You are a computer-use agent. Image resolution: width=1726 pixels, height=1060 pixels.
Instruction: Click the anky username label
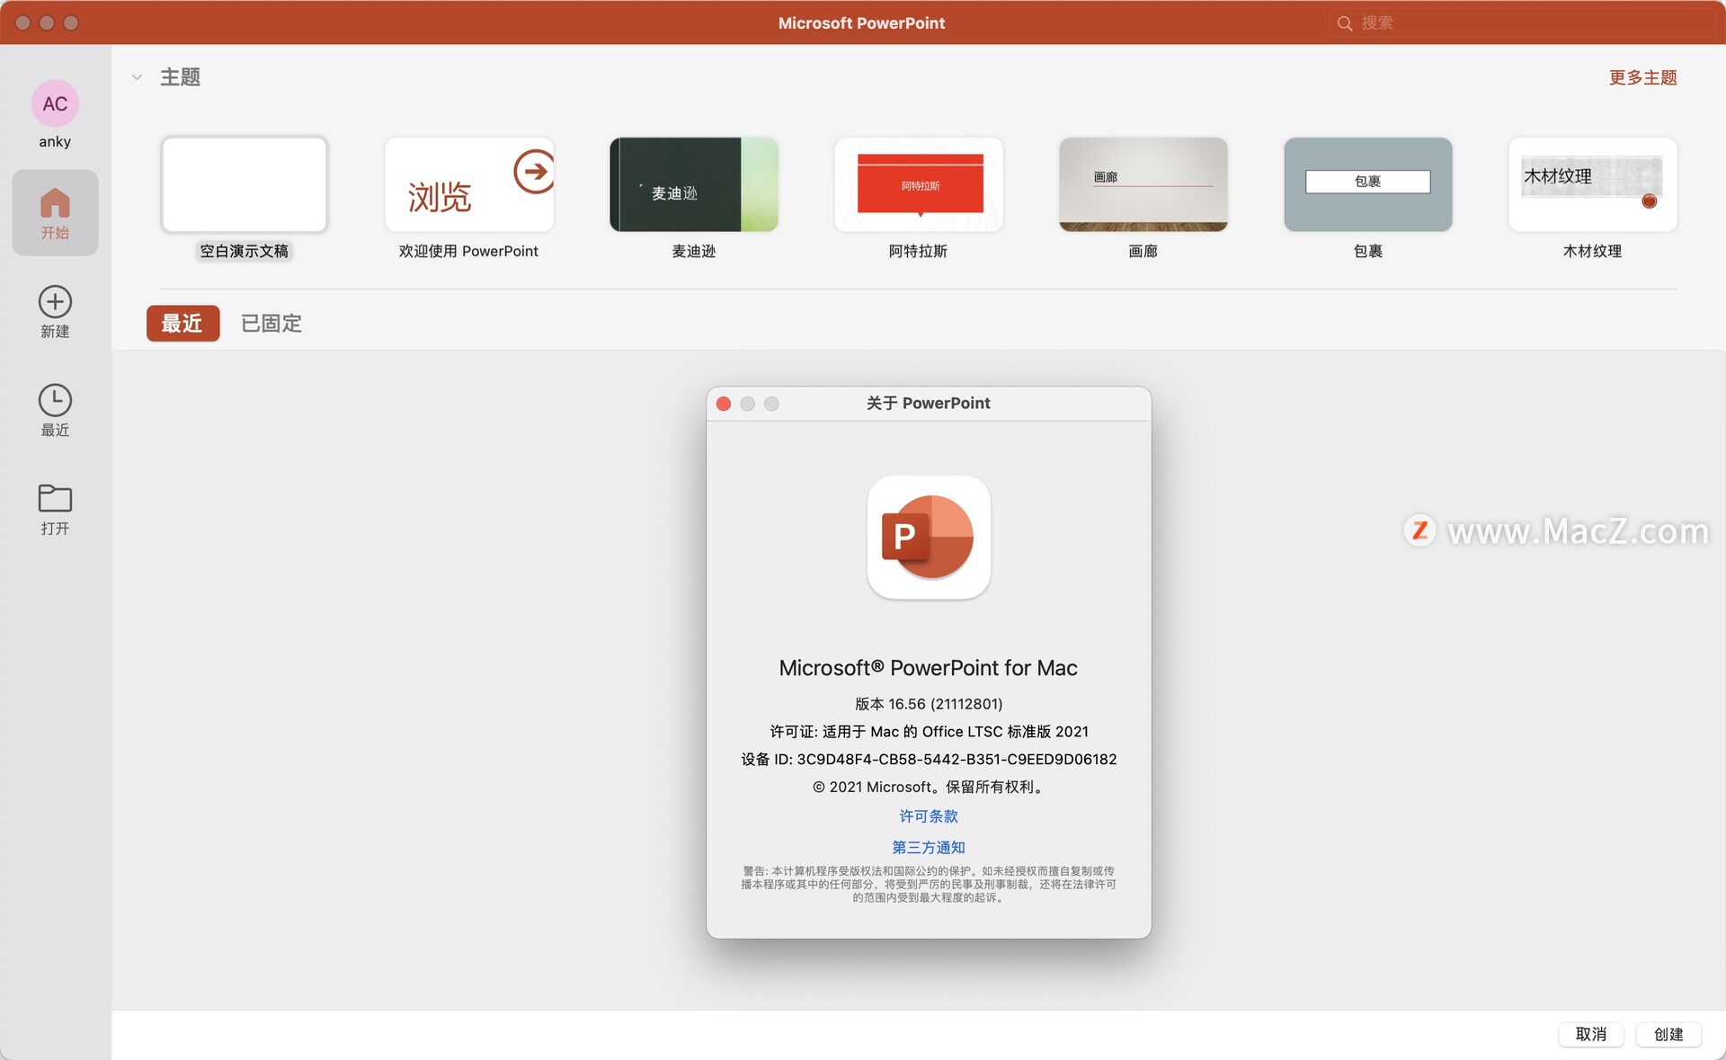pyautogui.click(x=55, y=142)
